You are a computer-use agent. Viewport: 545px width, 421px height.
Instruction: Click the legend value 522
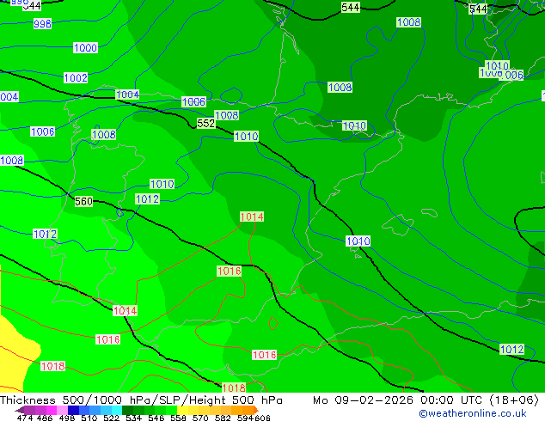pos(111,418)
